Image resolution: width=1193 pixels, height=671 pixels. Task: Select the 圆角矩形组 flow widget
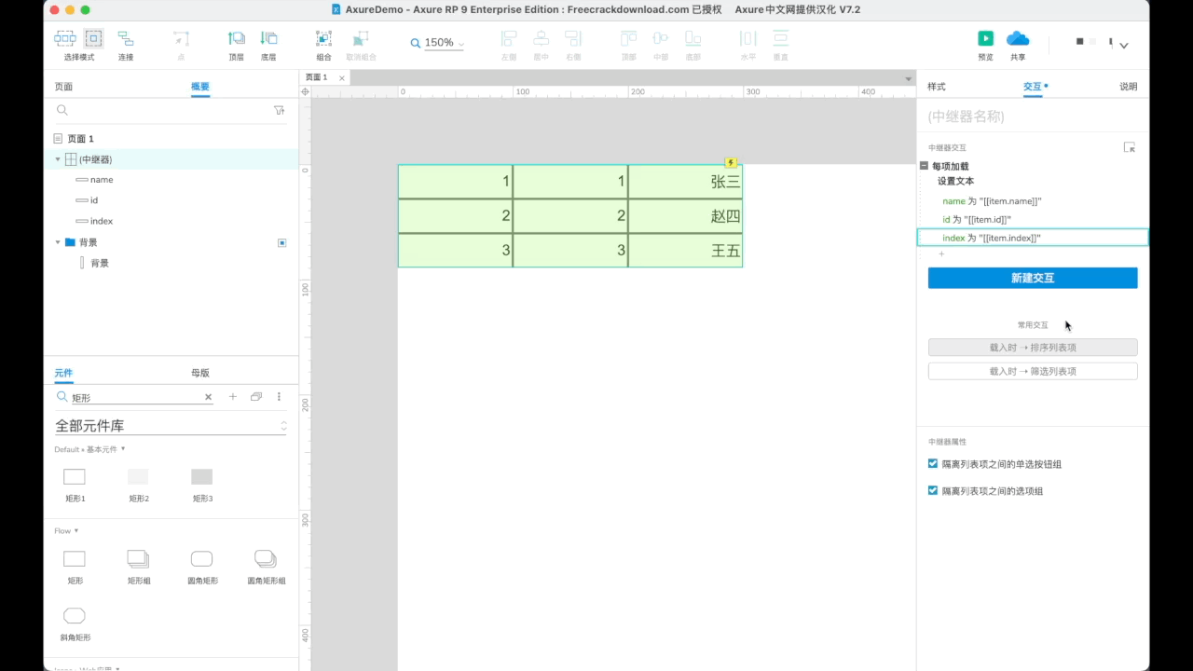tap(266, 559)
